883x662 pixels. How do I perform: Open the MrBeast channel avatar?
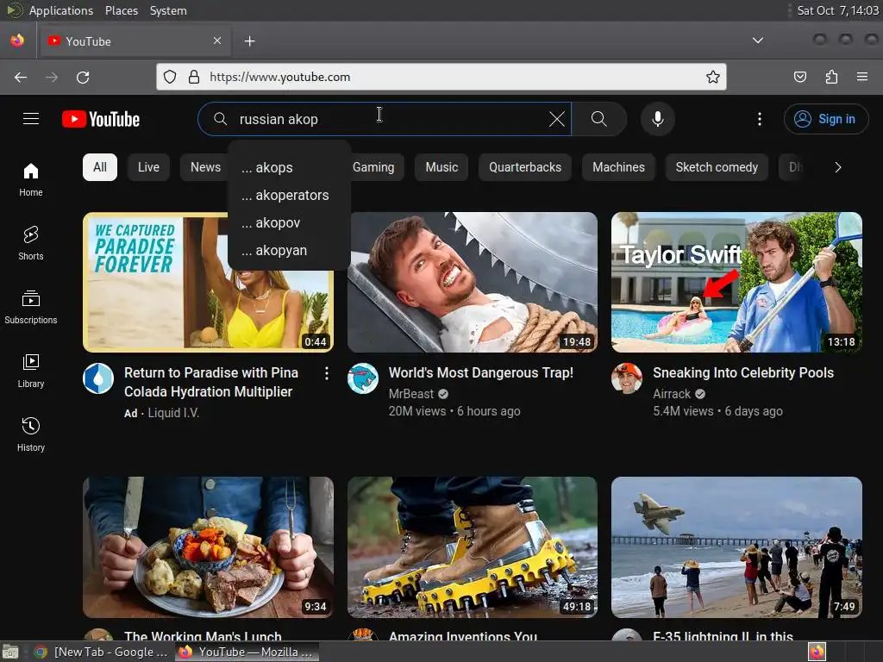pyautogui.click(x=363, y=378)
